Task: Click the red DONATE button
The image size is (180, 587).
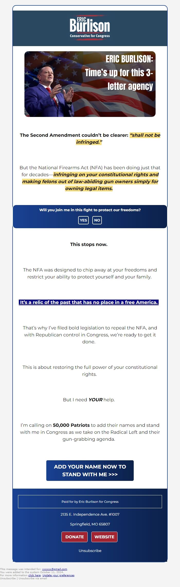Action: 75,537
